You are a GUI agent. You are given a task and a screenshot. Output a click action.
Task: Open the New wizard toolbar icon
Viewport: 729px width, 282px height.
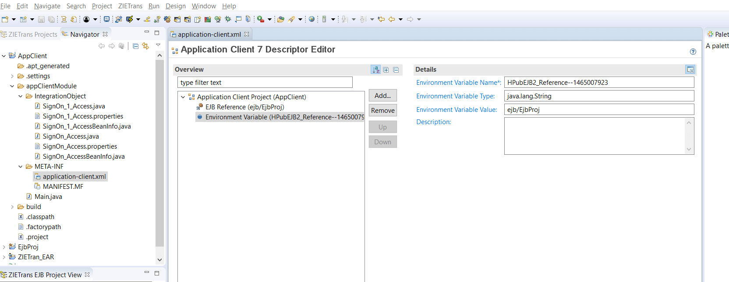(5, 19)
